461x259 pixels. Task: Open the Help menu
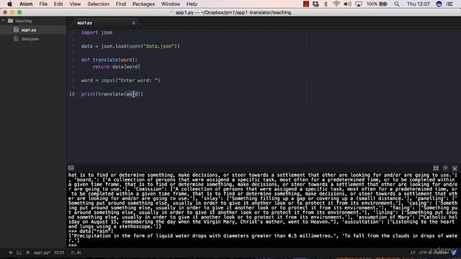tap(192, 4)
